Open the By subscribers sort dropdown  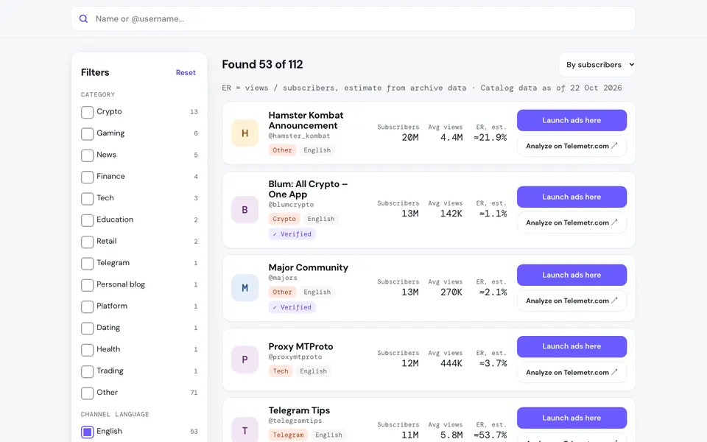click(x=597, y=65)
